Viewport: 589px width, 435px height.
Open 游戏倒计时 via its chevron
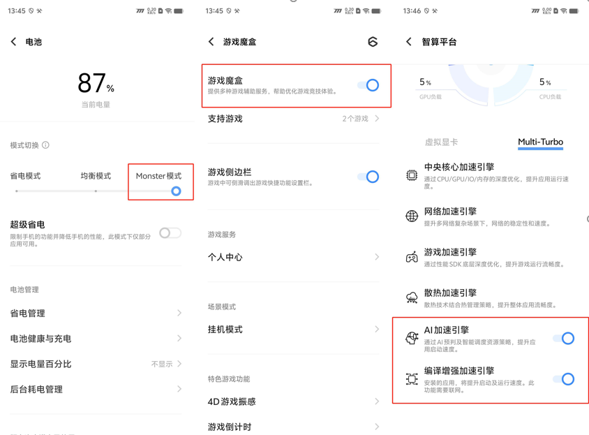(377, 427)
